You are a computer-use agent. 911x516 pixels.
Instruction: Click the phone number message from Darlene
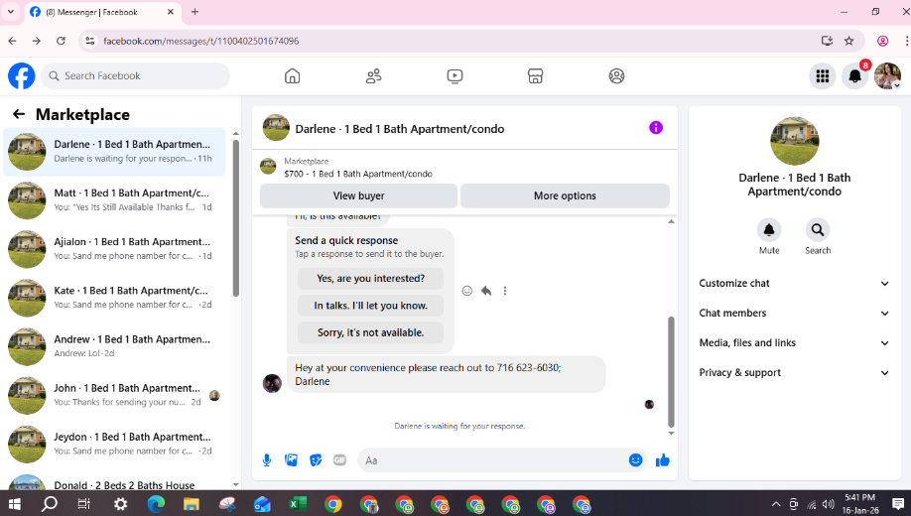447,374
